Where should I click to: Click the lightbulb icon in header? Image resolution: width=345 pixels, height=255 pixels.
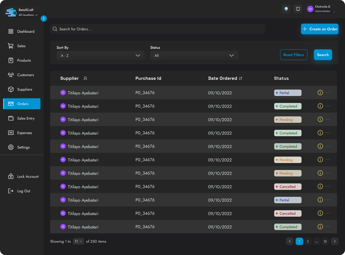click(x=286, y=9)
